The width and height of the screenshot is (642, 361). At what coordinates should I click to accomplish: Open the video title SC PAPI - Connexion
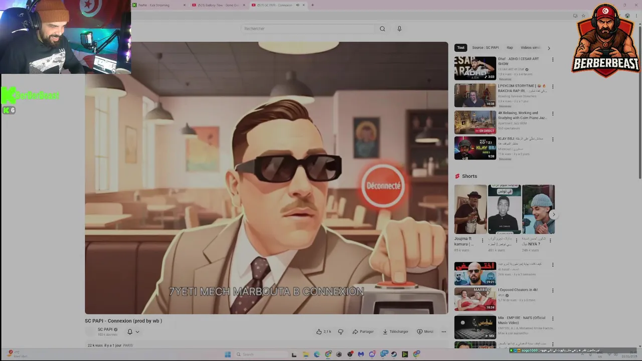click(123, 321)
